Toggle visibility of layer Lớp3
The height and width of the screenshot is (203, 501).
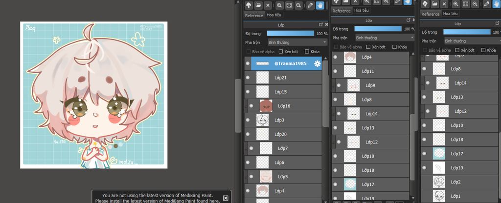tap(248, 120)
